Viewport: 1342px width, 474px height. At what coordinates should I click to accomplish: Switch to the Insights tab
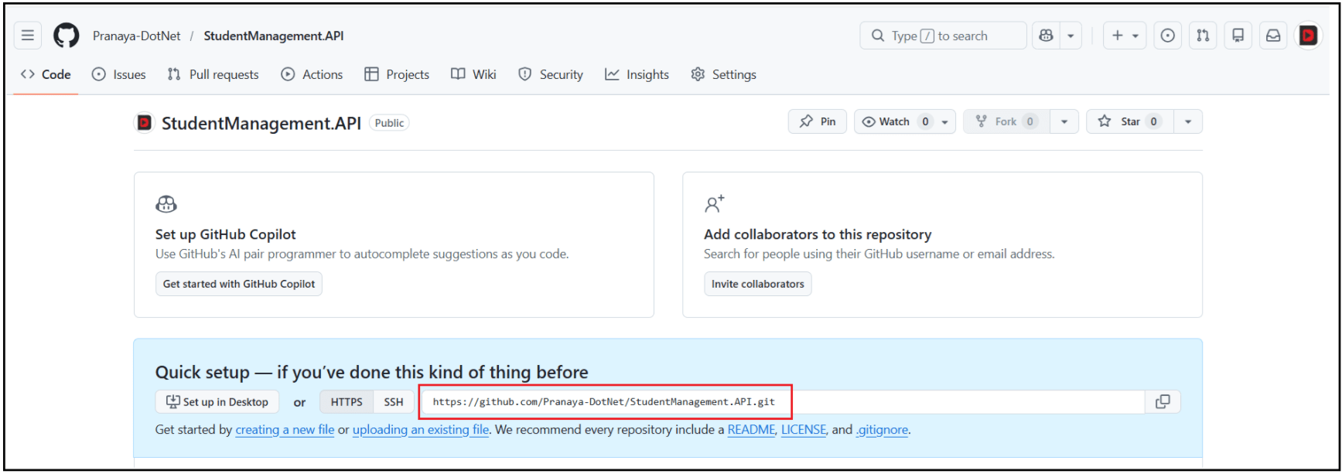tap(637, 74)
